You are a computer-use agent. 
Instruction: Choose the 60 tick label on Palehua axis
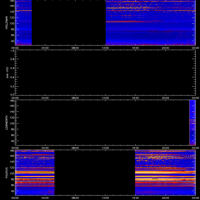pyautogui.click(x=13, y=185)
